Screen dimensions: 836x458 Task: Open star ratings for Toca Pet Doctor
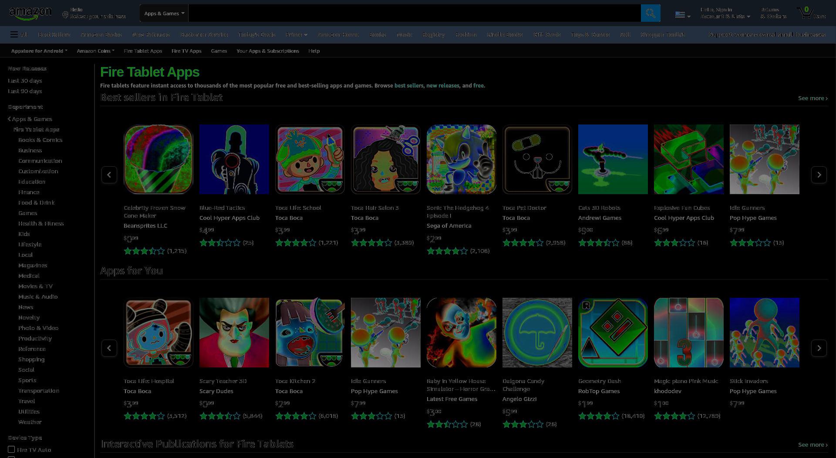[522, 242]
